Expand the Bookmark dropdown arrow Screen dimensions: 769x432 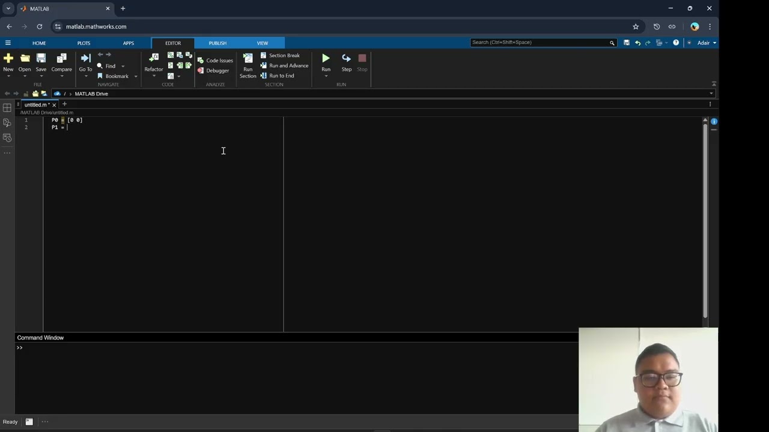[x=136, y=76]
